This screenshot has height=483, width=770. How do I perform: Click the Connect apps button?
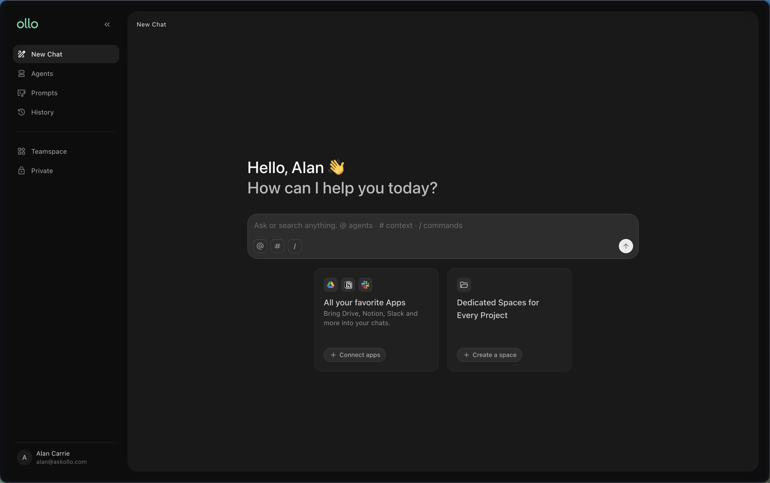pyautogui.click(x=355, y=355)
